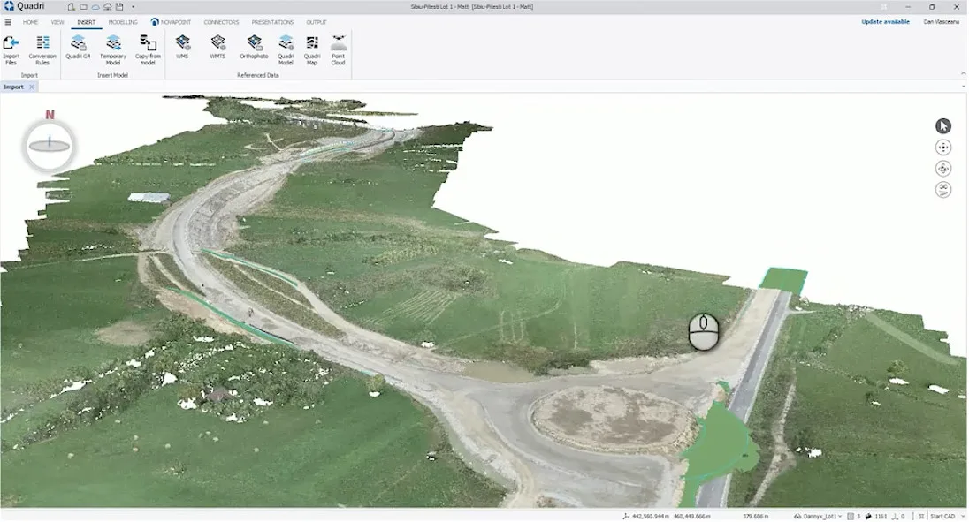Switch to the VIEW ribbon tab
This screenshot has height=522, width=969.
click(x=57, y=22)
